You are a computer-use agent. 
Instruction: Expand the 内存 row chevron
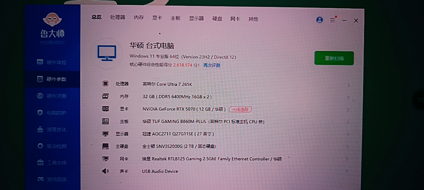pos(348,97)
